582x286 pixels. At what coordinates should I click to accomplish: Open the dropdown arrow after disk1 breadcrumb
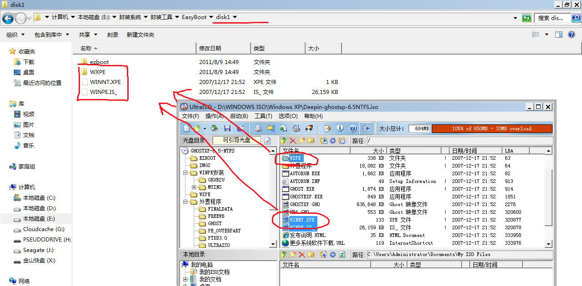point(235,17)
